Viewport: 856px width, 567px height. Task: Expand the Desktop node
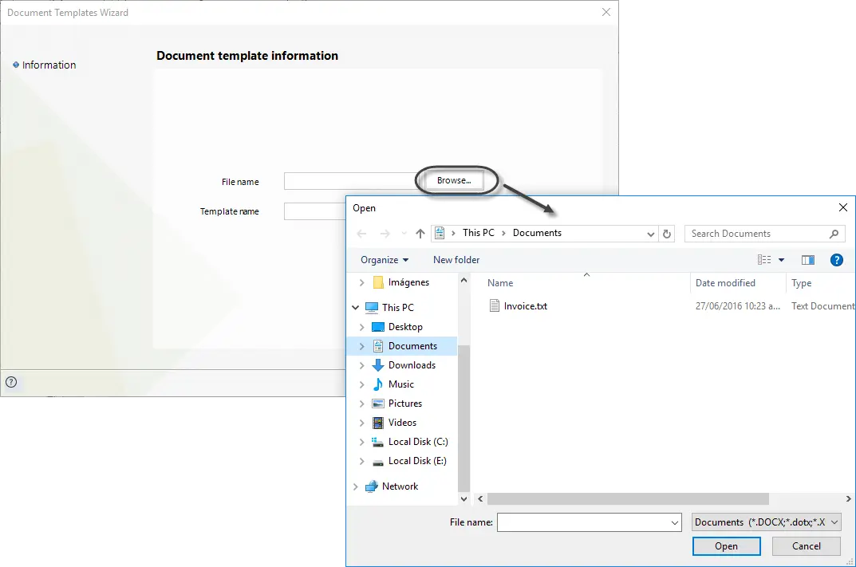[361, 327]
